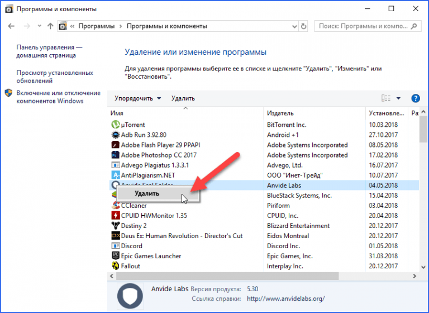Expand the address bar chevron before Программы
The image size is (429, 313).
tap(72, 26)
